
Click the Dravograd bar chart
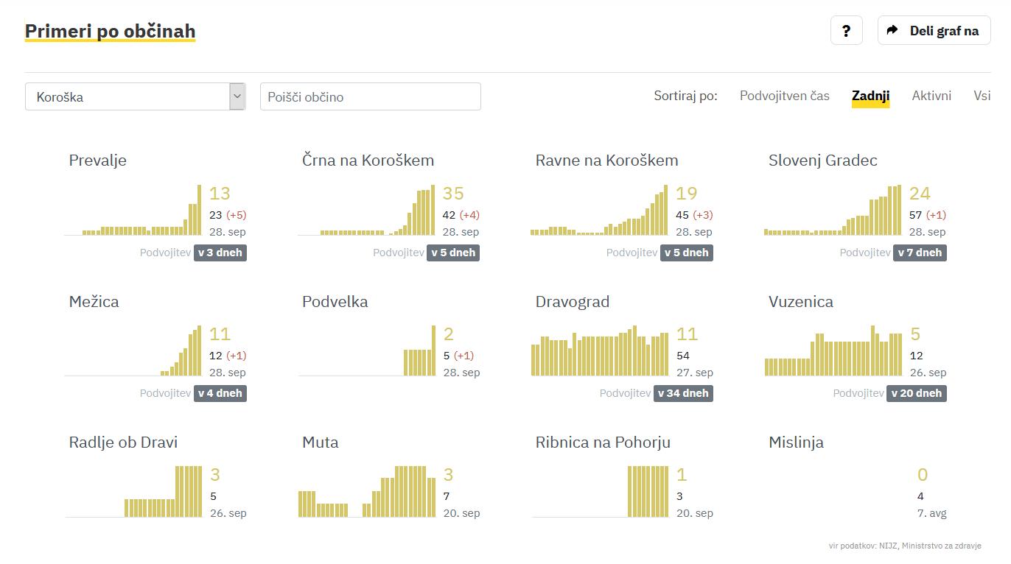pos(600,353)
